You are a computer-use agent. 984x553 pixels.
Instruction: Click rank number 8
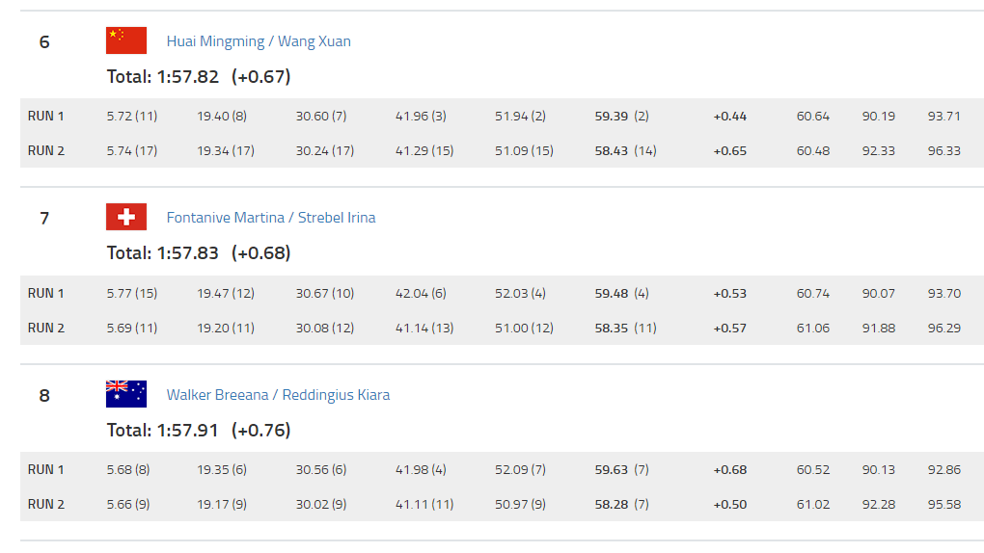(x=44, y=395)
